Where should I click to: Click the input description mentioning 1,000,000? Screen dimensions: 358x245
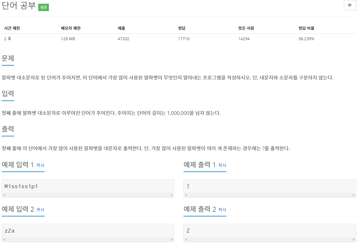111,113
